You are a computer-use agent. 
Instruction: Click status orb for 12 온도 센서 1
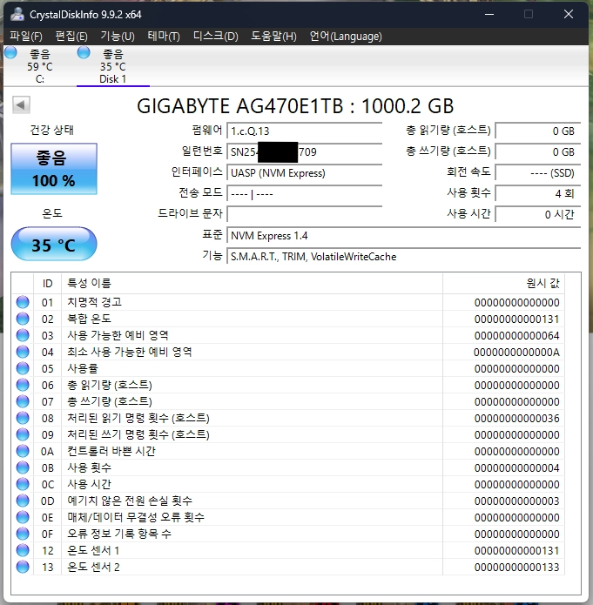coord(23,550)
